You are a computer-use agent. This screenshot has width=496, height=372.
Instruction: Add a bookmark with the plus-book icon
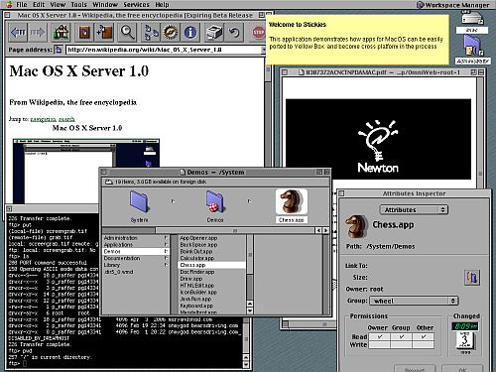point(104,33)
